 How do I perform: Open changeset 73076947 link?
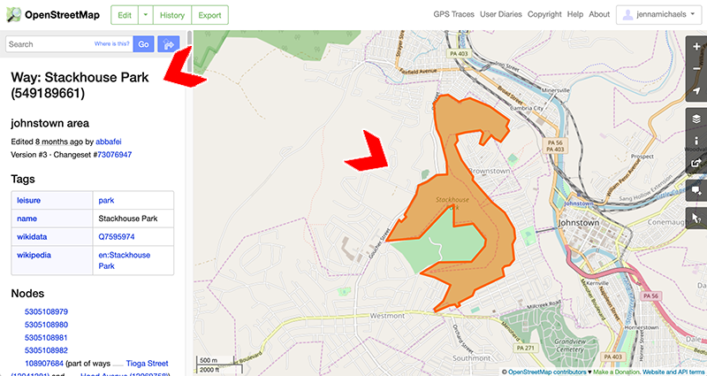pos(114,154)
